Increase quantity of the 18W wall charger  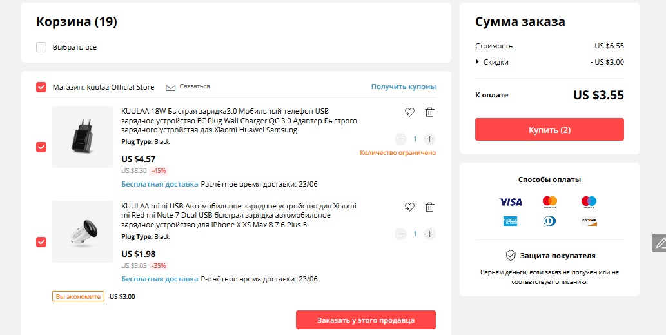pyautogui.click(x=430, y=139)
